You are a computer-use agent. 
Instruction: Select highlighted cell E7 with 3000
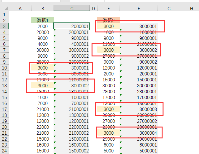[x=108, y=50]
